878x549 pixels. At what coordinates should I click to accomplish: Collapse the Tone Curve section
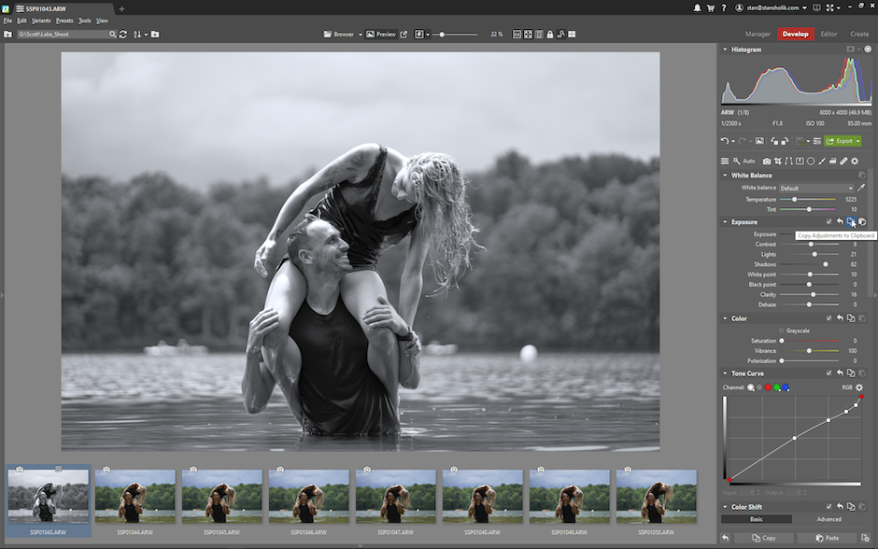pos(725,373)
